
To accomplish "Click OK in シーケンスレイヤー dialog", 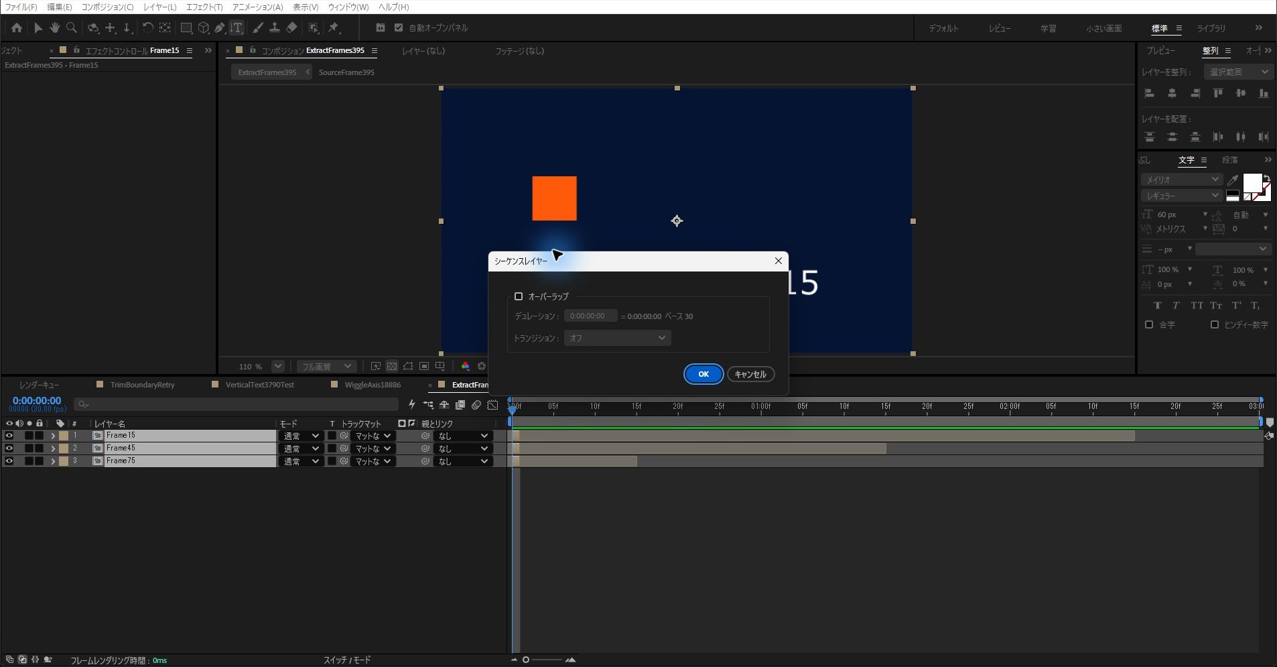I will 703,374.
